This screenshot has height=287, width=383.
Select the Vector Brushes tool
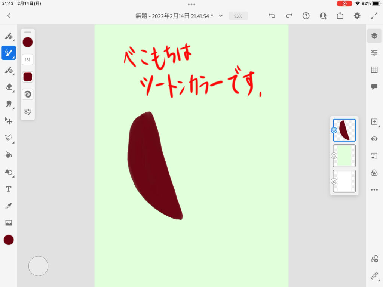pyautogui.click(x=8, y=70)
